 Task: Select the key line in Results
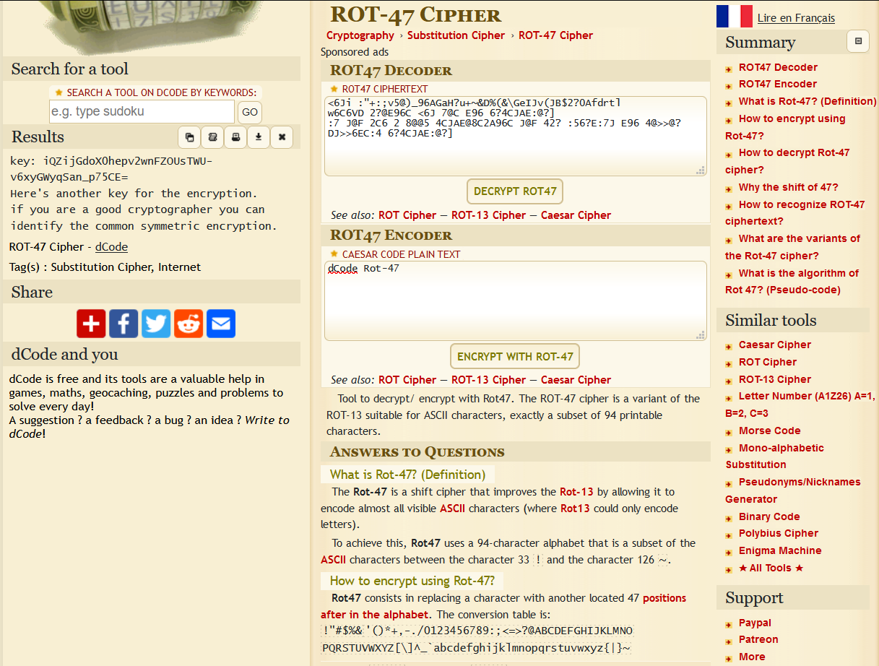111,169
